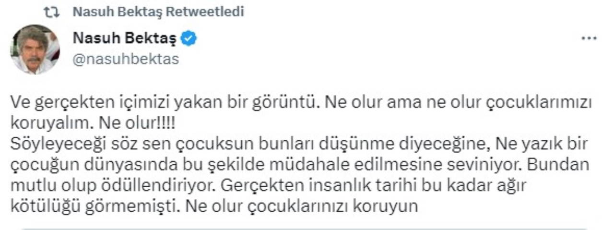Click the bold display name beside the avatar
This screenshot has width=614, height=230.
[x=124, y=39]
